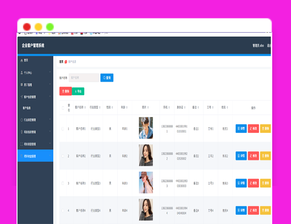The height and width of the screenshot is (224, 291).
Task: Click the circle icon beside 行业类型管理
Action: pos(22,120)
